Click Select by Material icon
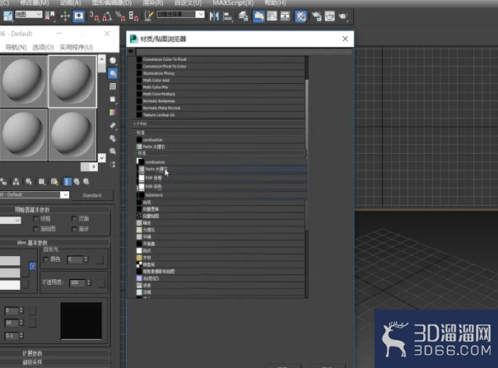 coord(113,151)
